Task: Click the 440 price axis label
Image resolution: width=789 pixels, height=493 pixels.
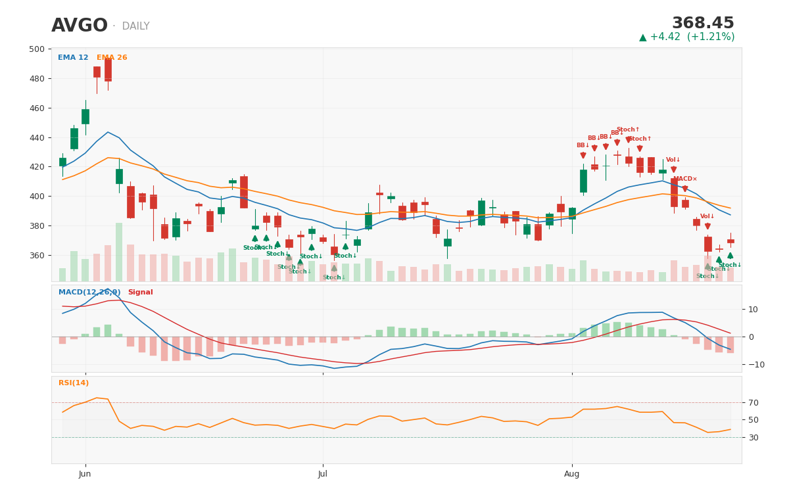Action: 37,137
